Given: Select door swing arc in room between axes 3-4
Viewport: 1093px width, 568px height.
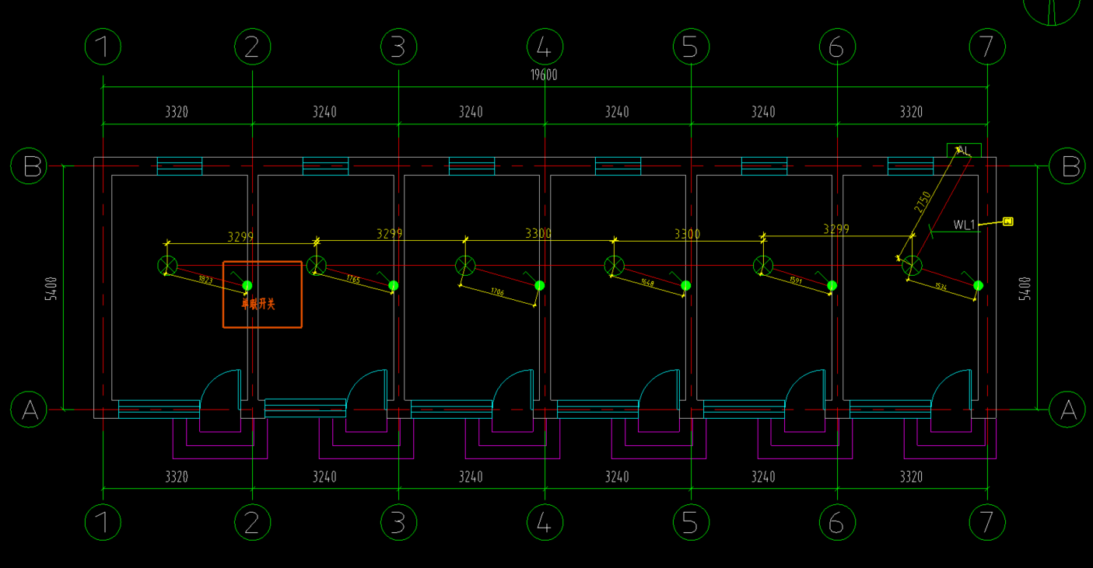Looking at the screenshot, I should (x=513, y=390).
